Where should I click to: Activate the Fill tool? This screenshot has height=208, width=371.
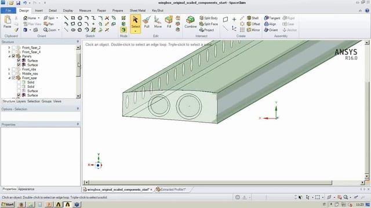[169, 22]
